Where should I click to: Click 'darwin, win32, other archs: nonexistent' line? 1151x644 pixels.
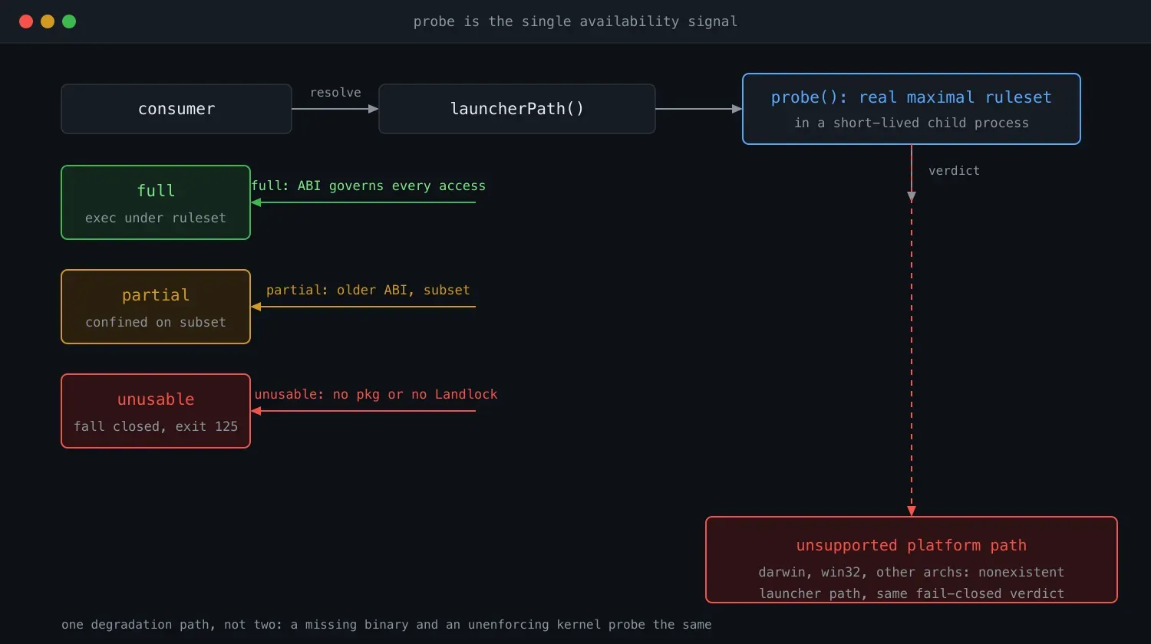tap(912, 572)
